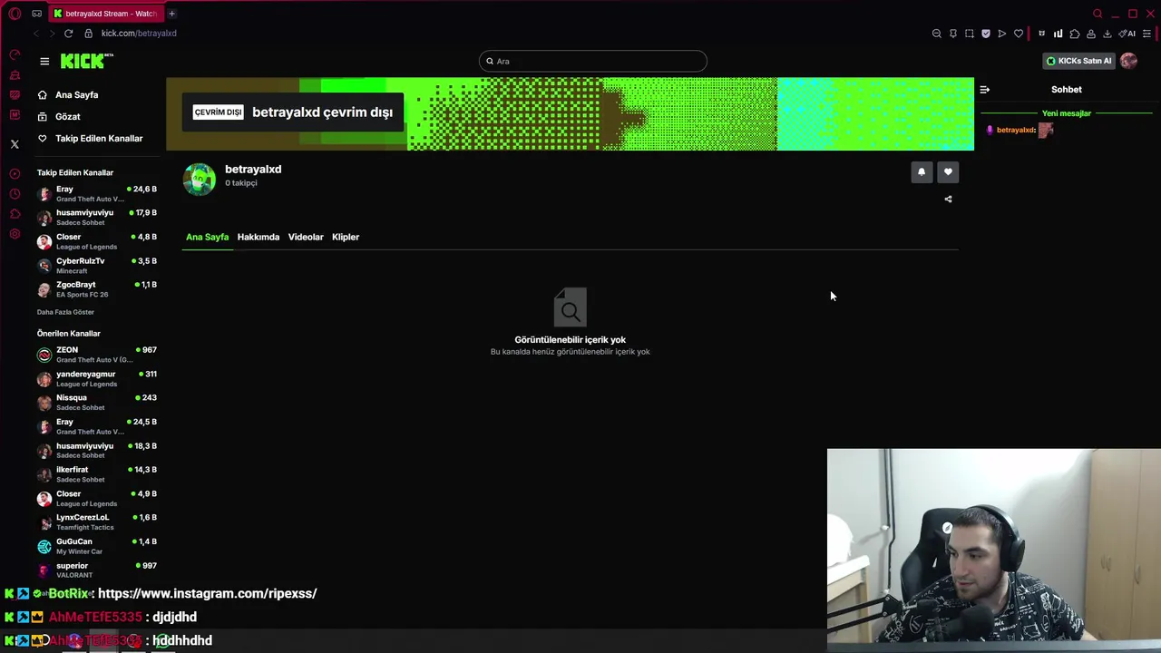Toggle the ad blocker shield icon
The image size is (1161, 653).
[x=985, y=34]
